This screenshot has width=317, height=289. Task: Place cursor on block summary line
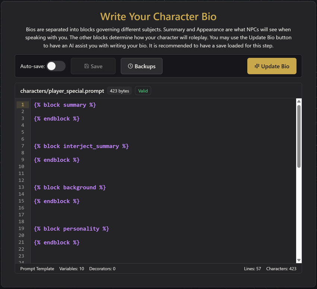pyautogui.click(x=65, y=105)
